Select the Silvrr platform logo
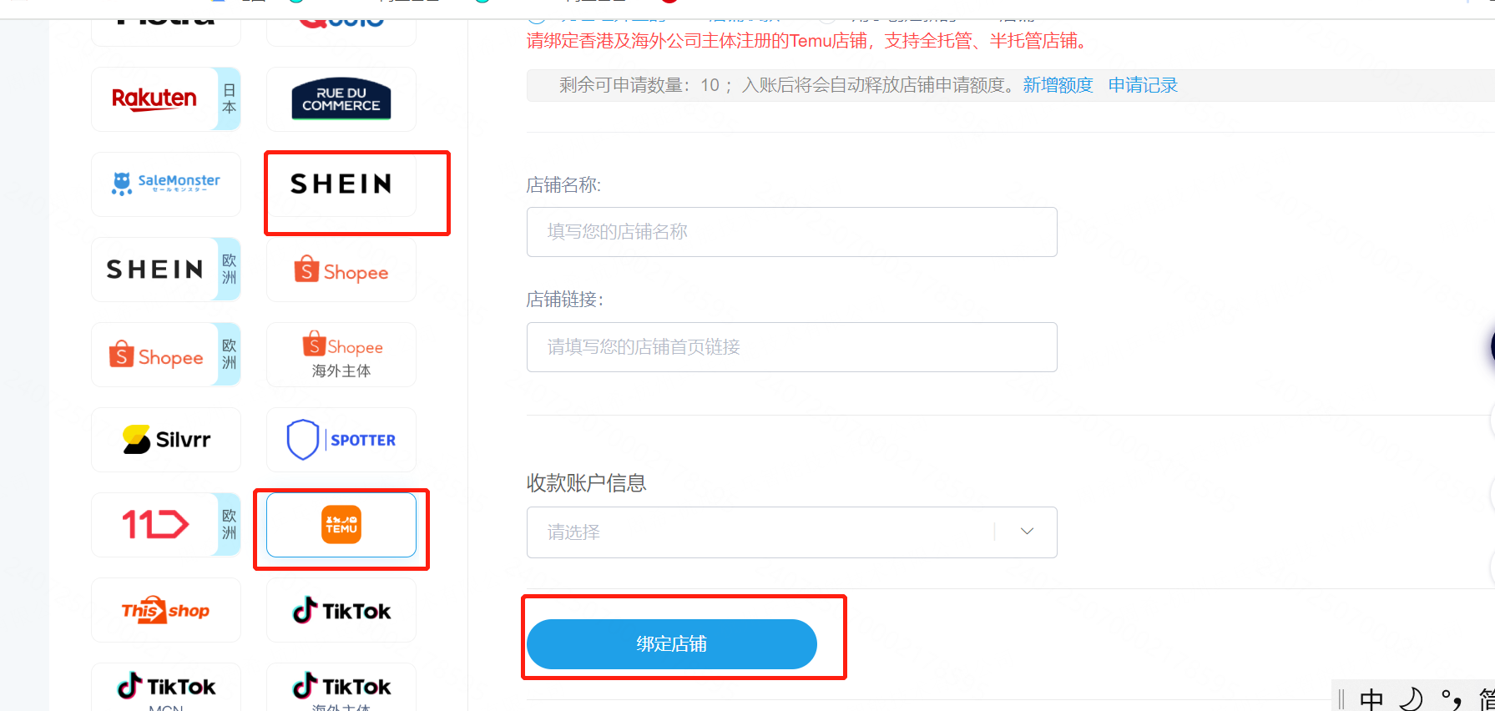The width and height of the screenshot is (1495, 711). coord(166,440)
